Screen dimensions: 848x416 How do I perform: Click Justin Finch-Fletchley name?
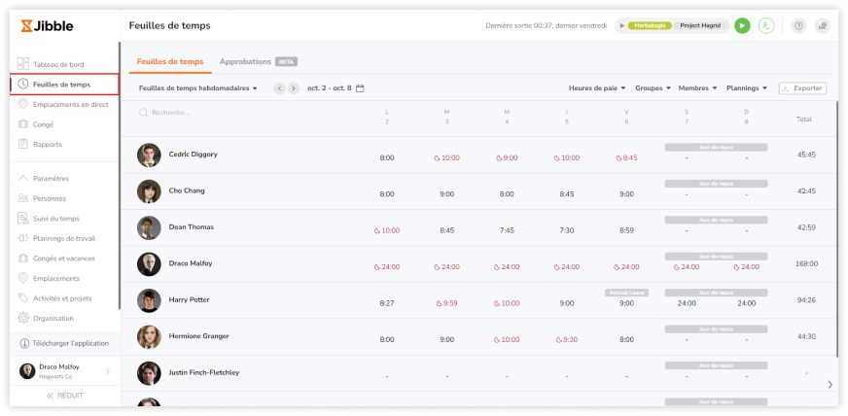point(204,372)
